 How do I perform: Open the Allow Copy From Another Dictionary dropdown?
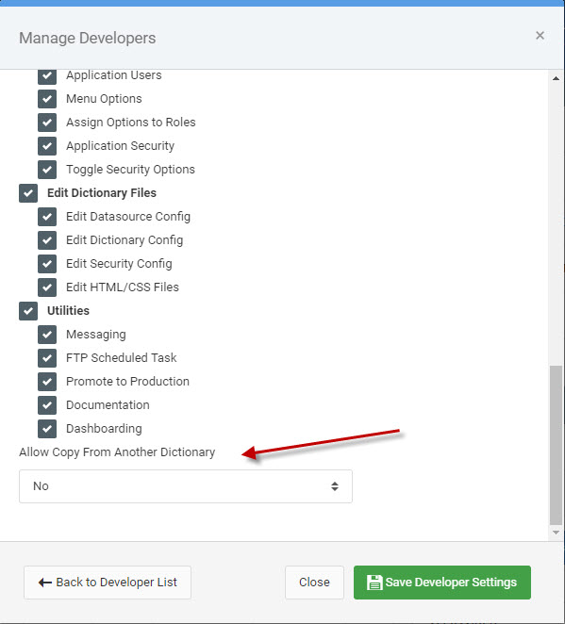(186, 485)
